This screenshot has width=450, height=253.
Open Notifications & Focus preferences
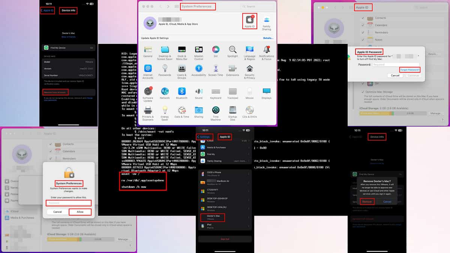coord(267,53)
